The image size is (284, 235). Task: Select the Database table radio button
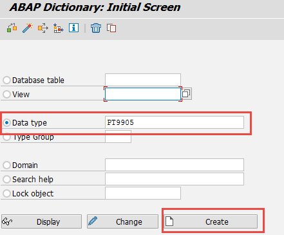[6, 80]
